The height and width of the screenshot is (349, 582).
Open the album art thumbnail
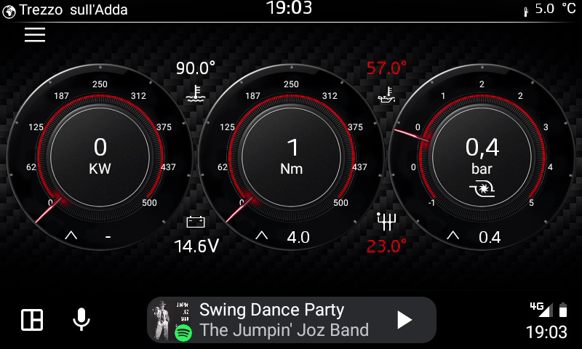(x=172, y=320)
